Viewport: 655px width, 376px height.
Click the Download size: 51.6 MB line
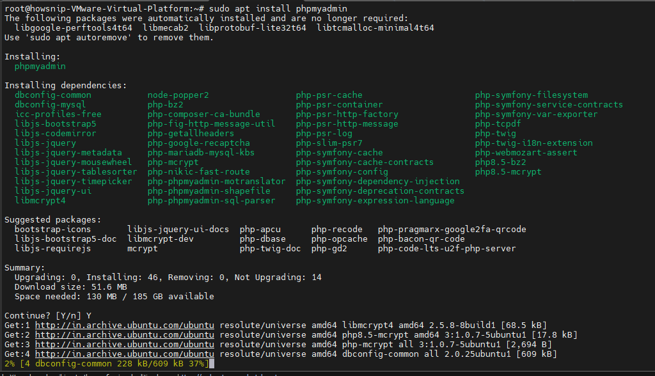pyautogui.click(x=71, y=287)
